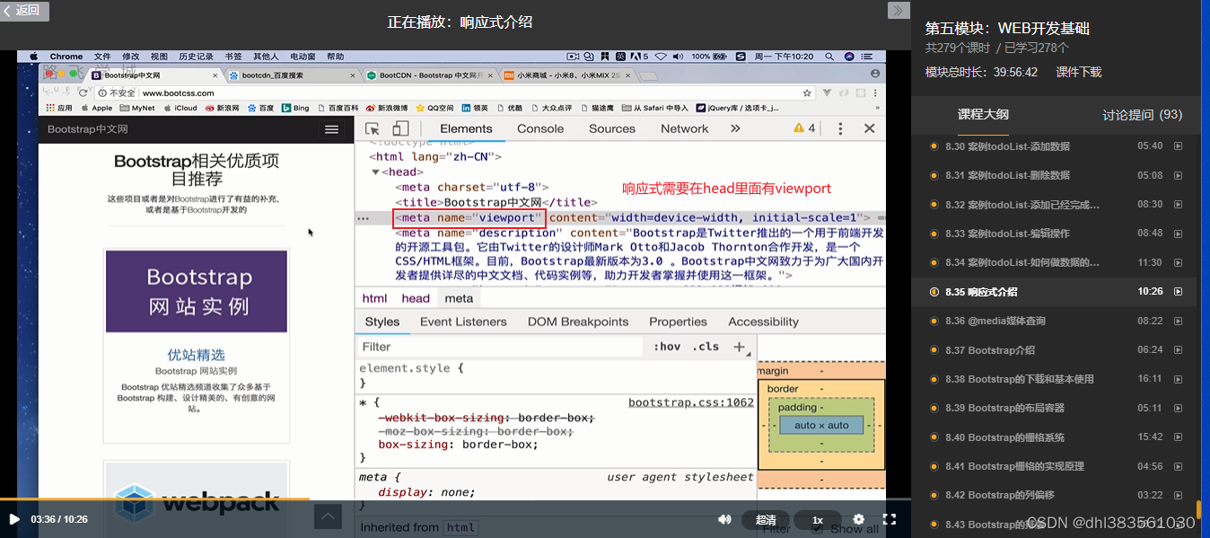Select the meta breadcrumb

459,298
